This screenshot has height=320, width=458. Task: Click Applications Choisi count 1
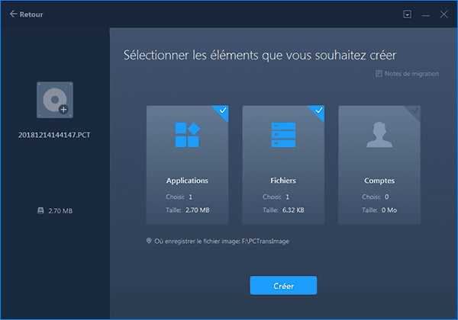tap(190, 197)
